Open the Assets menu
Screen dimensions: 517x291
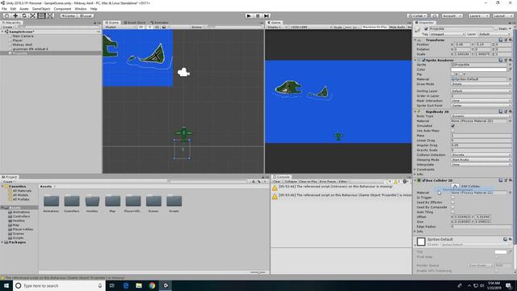[x=23, y=9]
